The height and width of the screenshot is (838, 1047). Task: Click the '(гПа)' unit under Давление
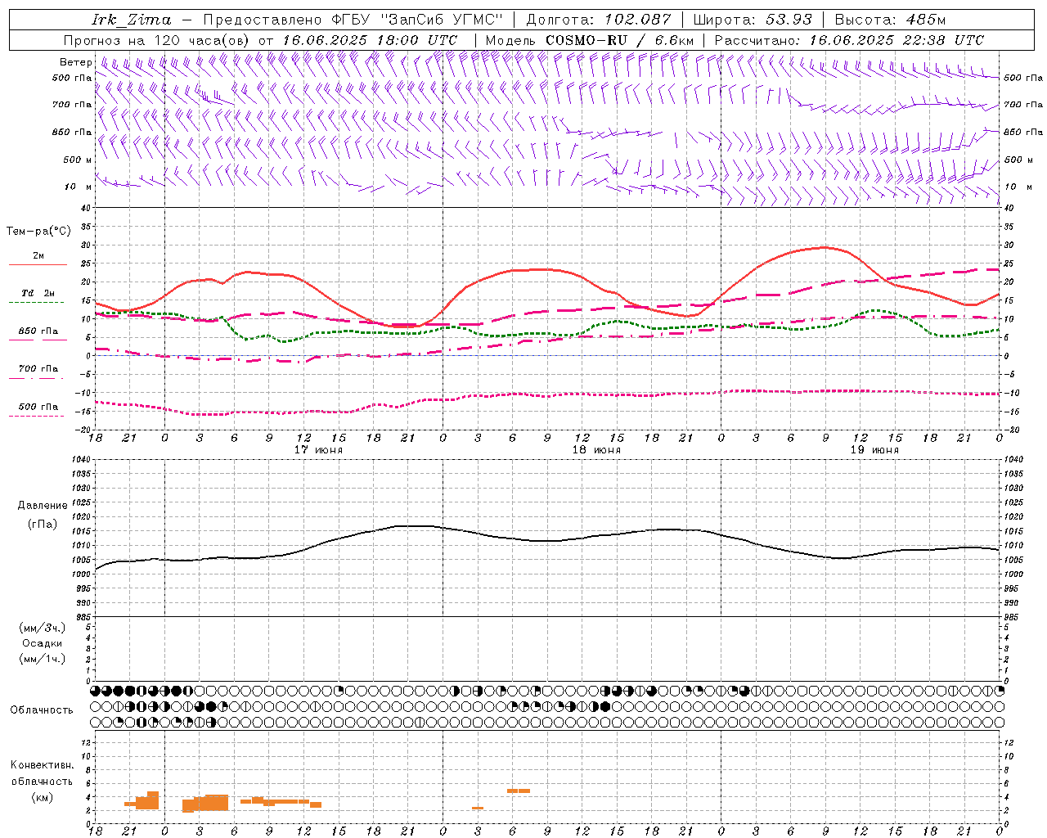click(x=42, y=525)
